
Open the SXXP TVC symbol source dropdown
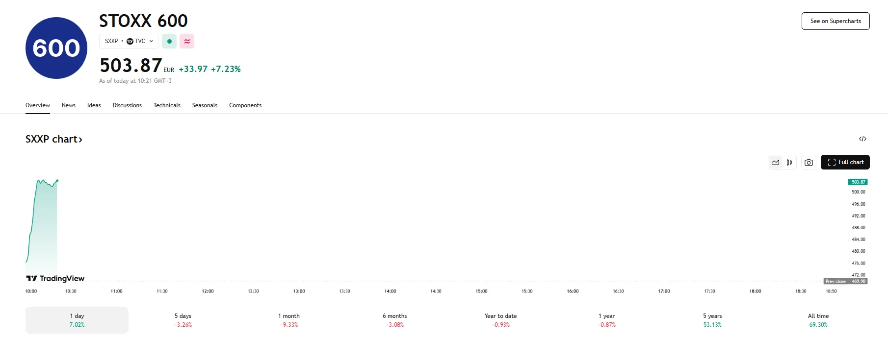coord(129,41)
